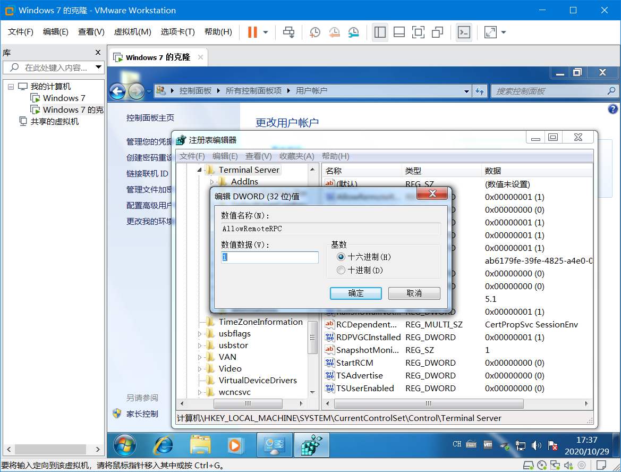The image size is (621, 472).
Task: Click the Windows Start orb button
Action: 125,445
